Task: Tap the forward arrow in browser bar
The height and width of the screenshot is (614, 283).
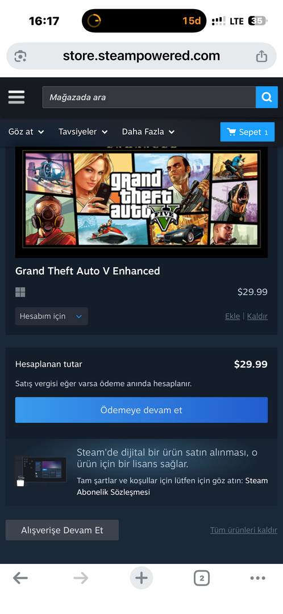Action: [x=81, y=578]
